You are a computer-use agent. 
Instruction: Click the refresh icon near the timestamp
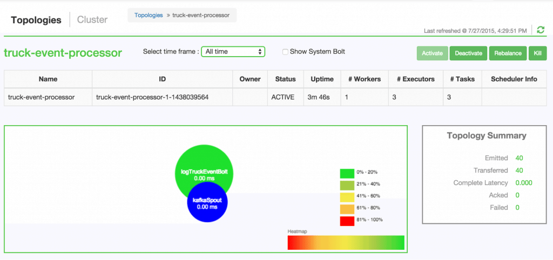coord(541,30)
